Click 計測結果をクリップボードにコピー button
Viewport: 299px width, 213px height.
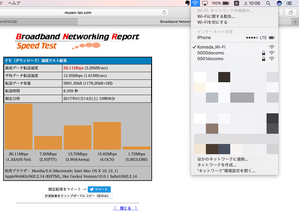coord(77,196)
